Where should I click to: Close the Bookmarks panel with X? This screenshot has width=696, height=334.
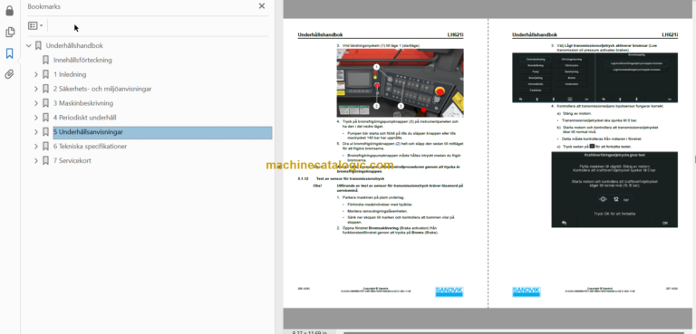click(x=262, y=6)
